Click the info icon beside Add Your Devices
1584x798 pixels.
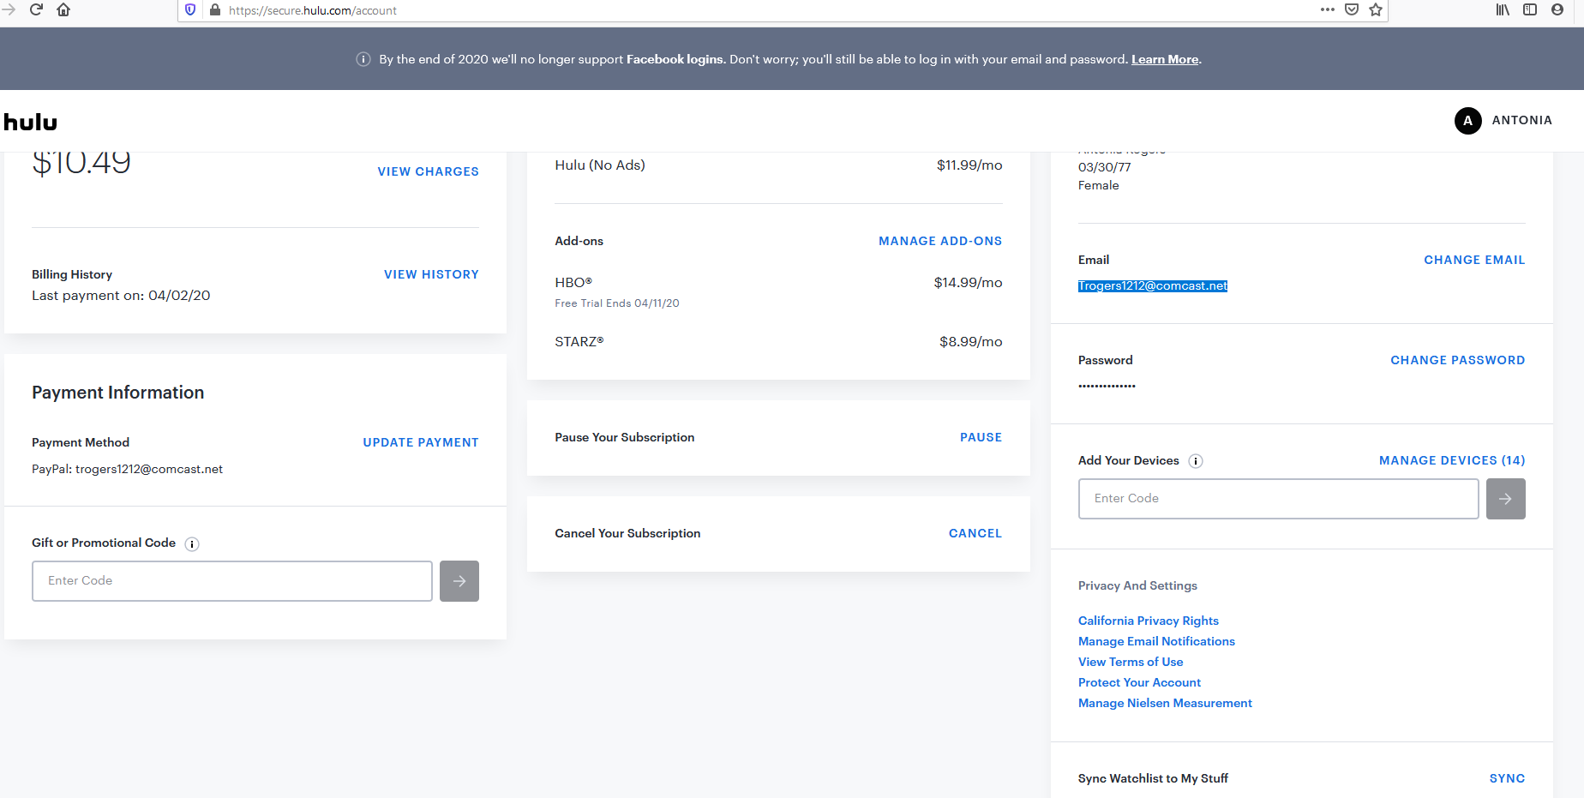click(1196, 461)
